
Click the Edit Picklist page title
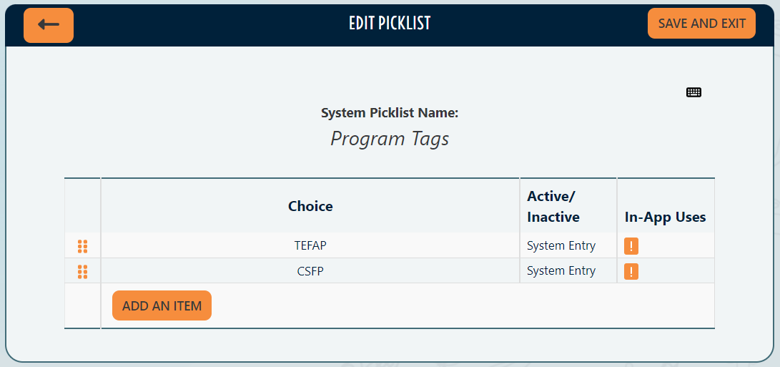(x=390, y=24)
